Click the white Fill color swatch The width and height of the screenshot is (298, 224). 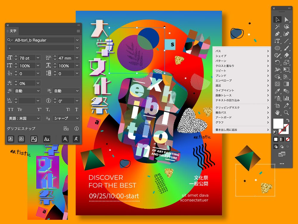pyautogui.click(x=278, y=124)
